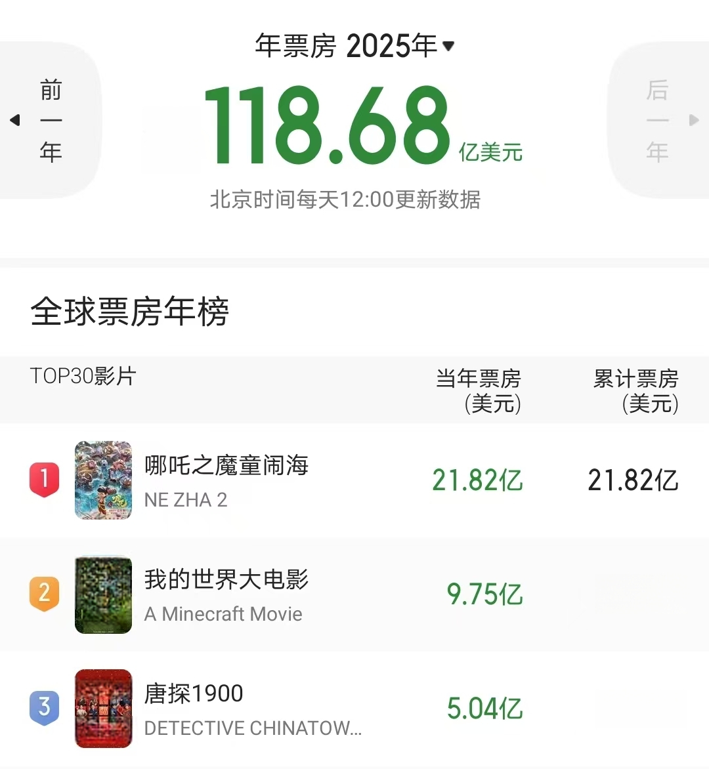Click the 累计票房(美元) column header
The image size is (709, 769).
point(636,391)
